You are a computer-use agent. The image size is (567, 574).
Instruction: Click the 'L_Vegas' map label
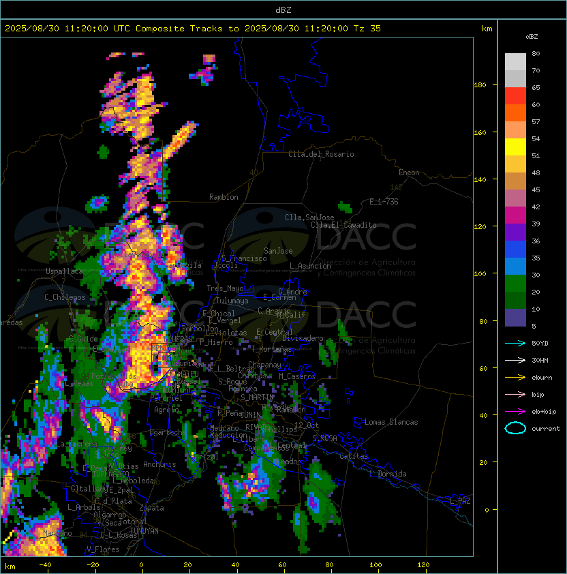79,384
